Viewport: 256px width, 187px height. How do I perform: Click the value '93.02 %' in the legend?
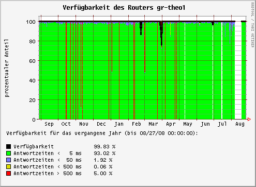(104, 154)
